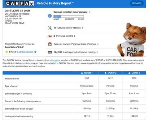Viewport: 149px width, 136px height.
Task: Click the house types of owners icon
Action: click(x=50, y=44)
